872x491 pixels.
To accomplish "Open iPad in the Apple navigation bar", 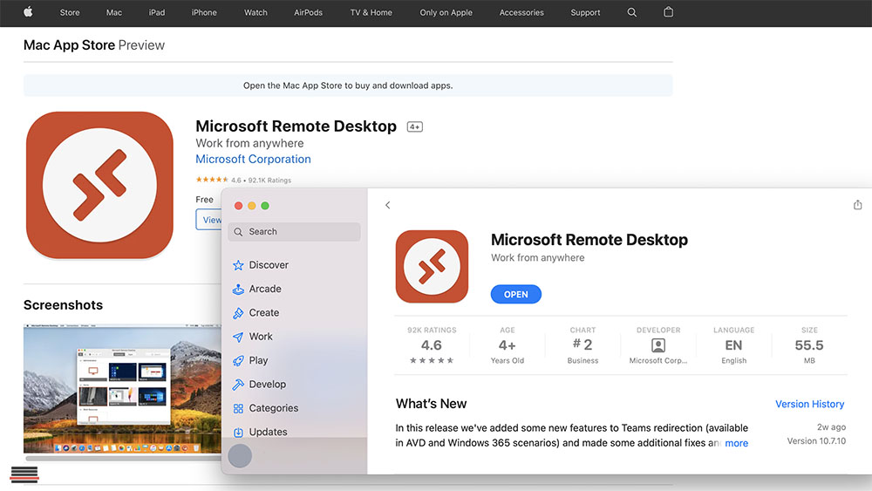I will (x=157, y=12).
